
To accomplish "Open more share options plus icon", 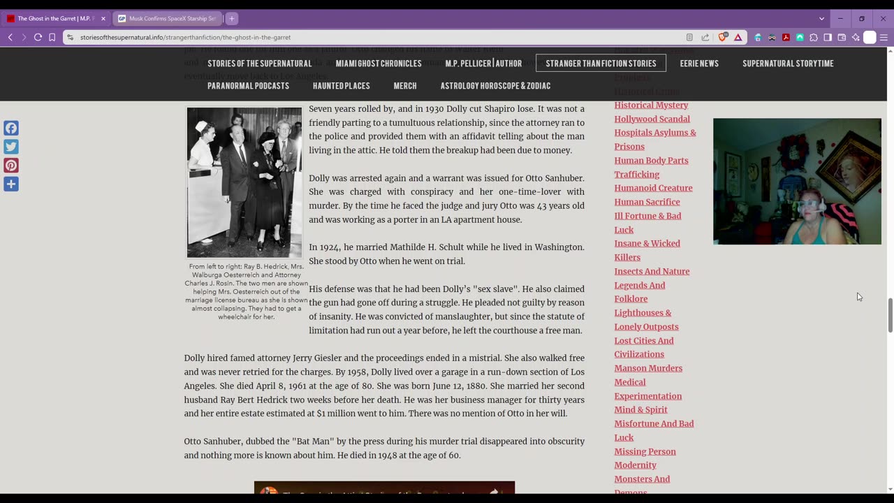I will tap(11, 184).
